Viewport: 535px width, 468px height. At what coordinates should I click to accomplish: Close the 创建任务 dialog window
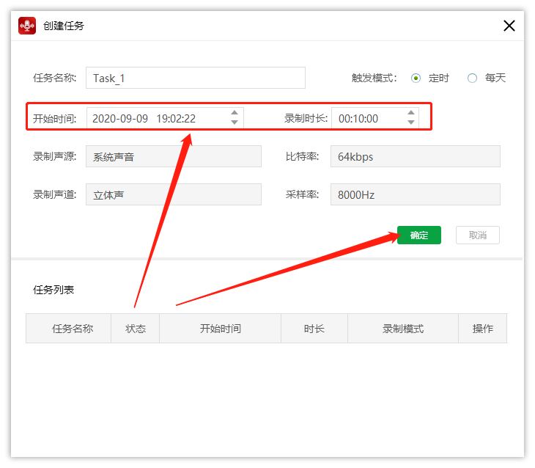tap(509, 26)
